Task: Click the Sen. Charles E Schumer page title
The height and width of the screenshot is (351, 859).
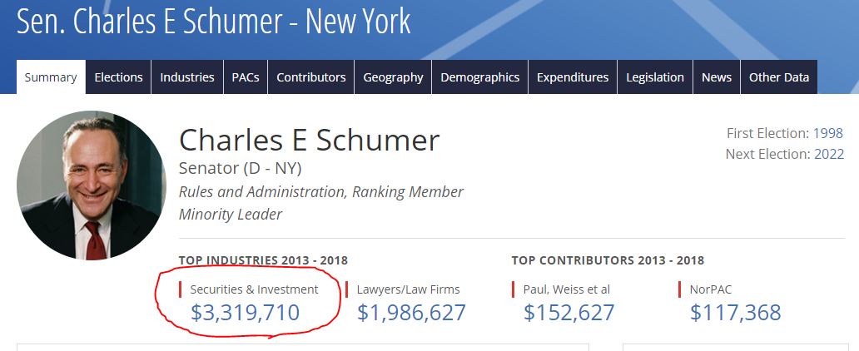Action: pyautogui.click(x=214, y=21)
